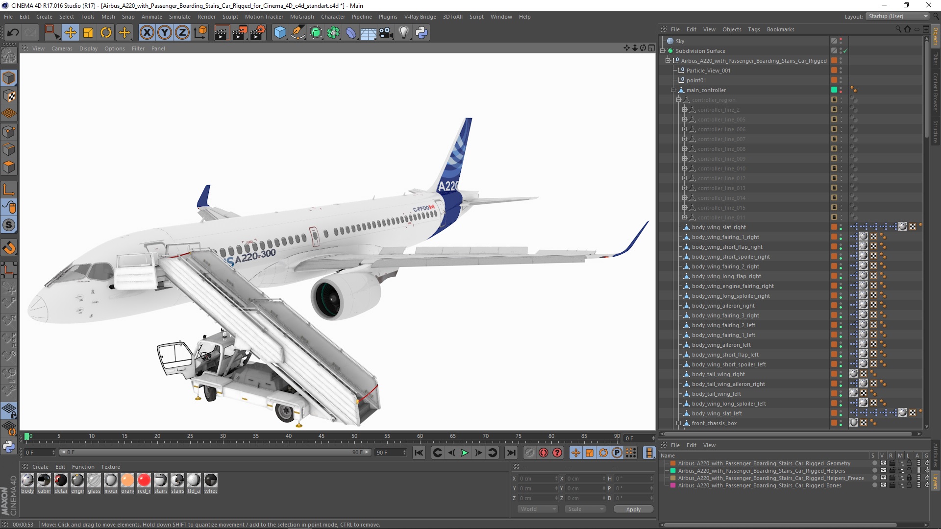
Task: Open the V-Ray Bridge menu
Action: pyautogui.click(x=420, y=17)
